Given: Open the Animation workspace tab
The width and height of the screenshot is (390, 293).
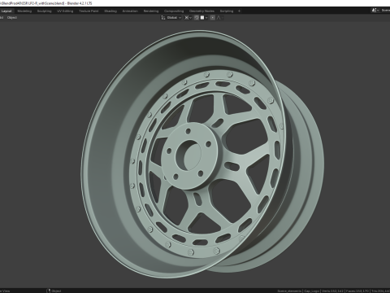Looking at the screenshot, I should pyautogui.click(x=130, y=11).
